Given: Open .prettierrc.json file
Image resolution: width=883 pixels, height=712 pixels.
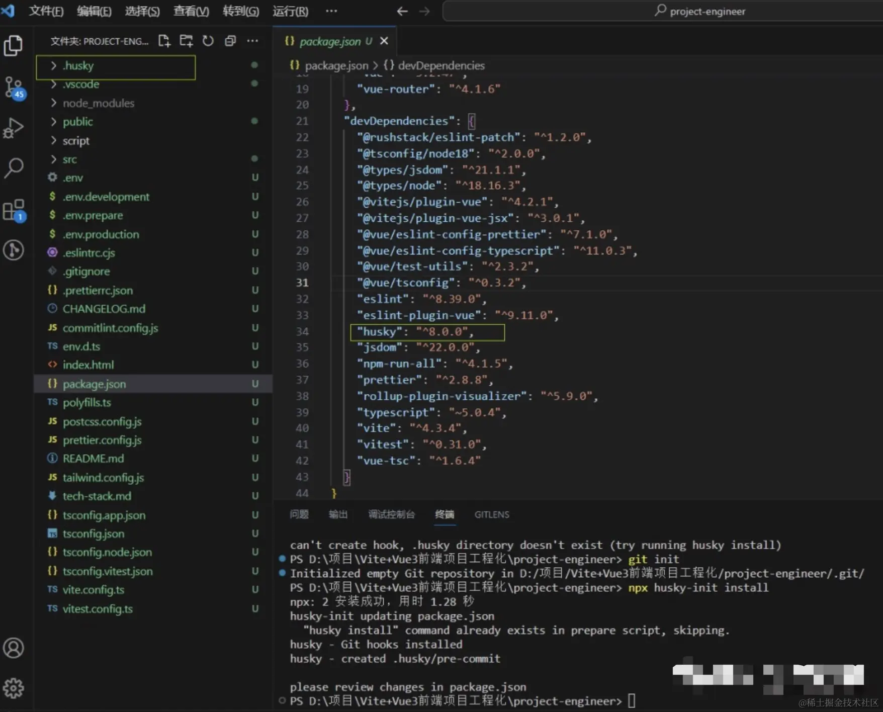Looking at the screenshot, I should [x=153, y=290].
